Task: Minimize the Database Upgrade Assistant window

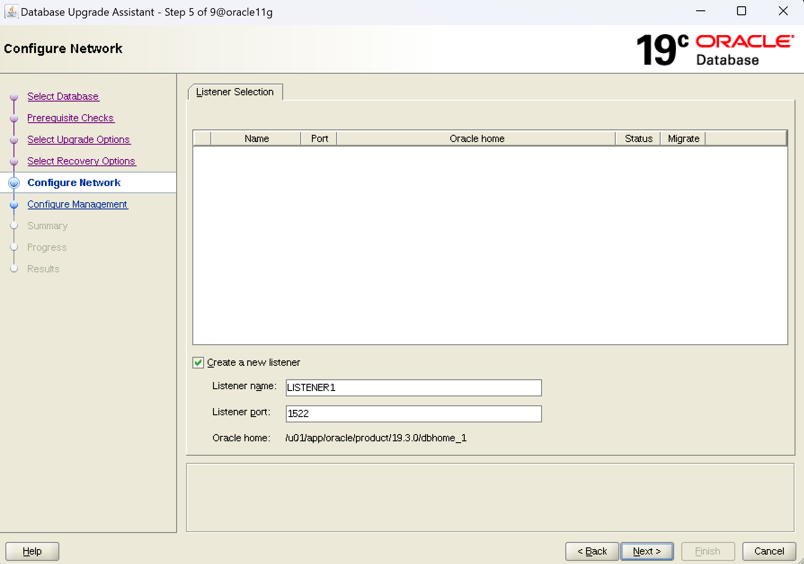Action: pos(701,11)
